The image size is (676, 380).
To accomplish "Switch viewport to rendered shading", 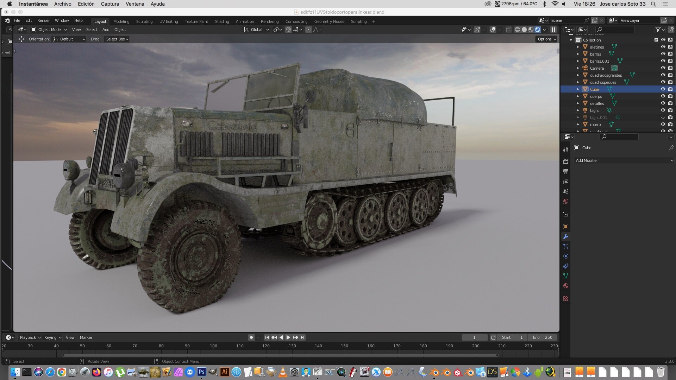I will pyautogui.click(x=538, y=30).
